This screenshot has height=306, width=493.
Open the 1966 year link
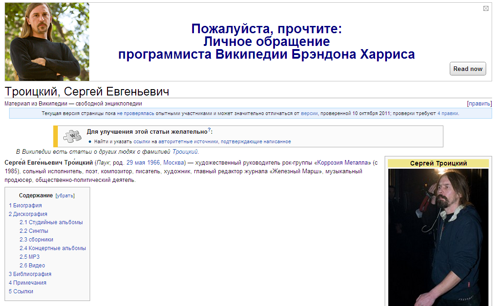click(153, 163)
